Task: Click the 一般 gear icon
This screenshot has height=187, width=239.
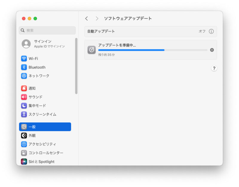Action: click(x=24, y=127)
